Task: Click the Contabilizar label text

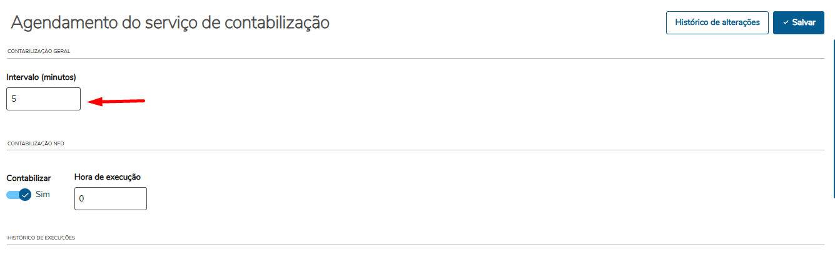Action: coord(29,178)
